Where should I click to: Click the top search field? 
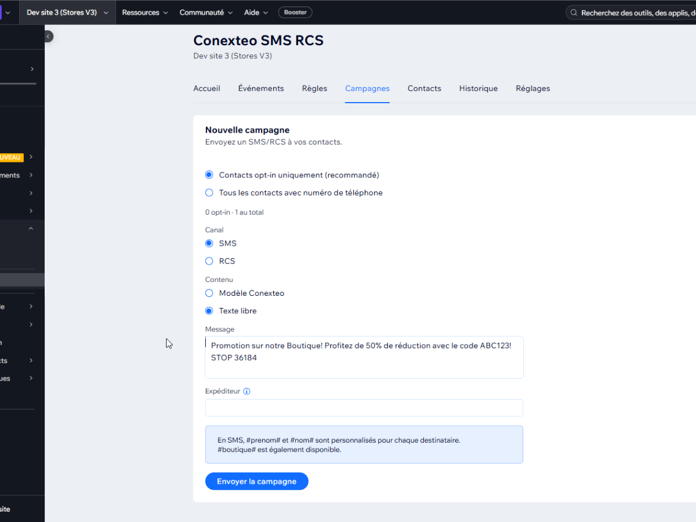coord(630,12)
